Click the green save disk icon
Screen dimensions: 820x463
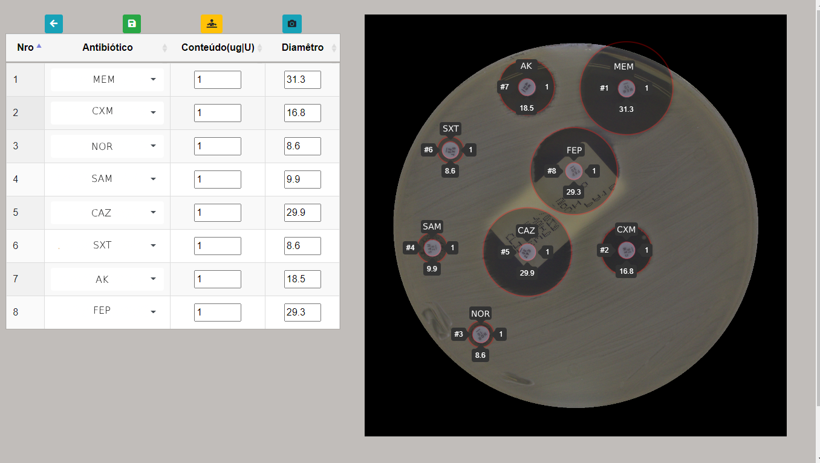[x=132, y=24]
